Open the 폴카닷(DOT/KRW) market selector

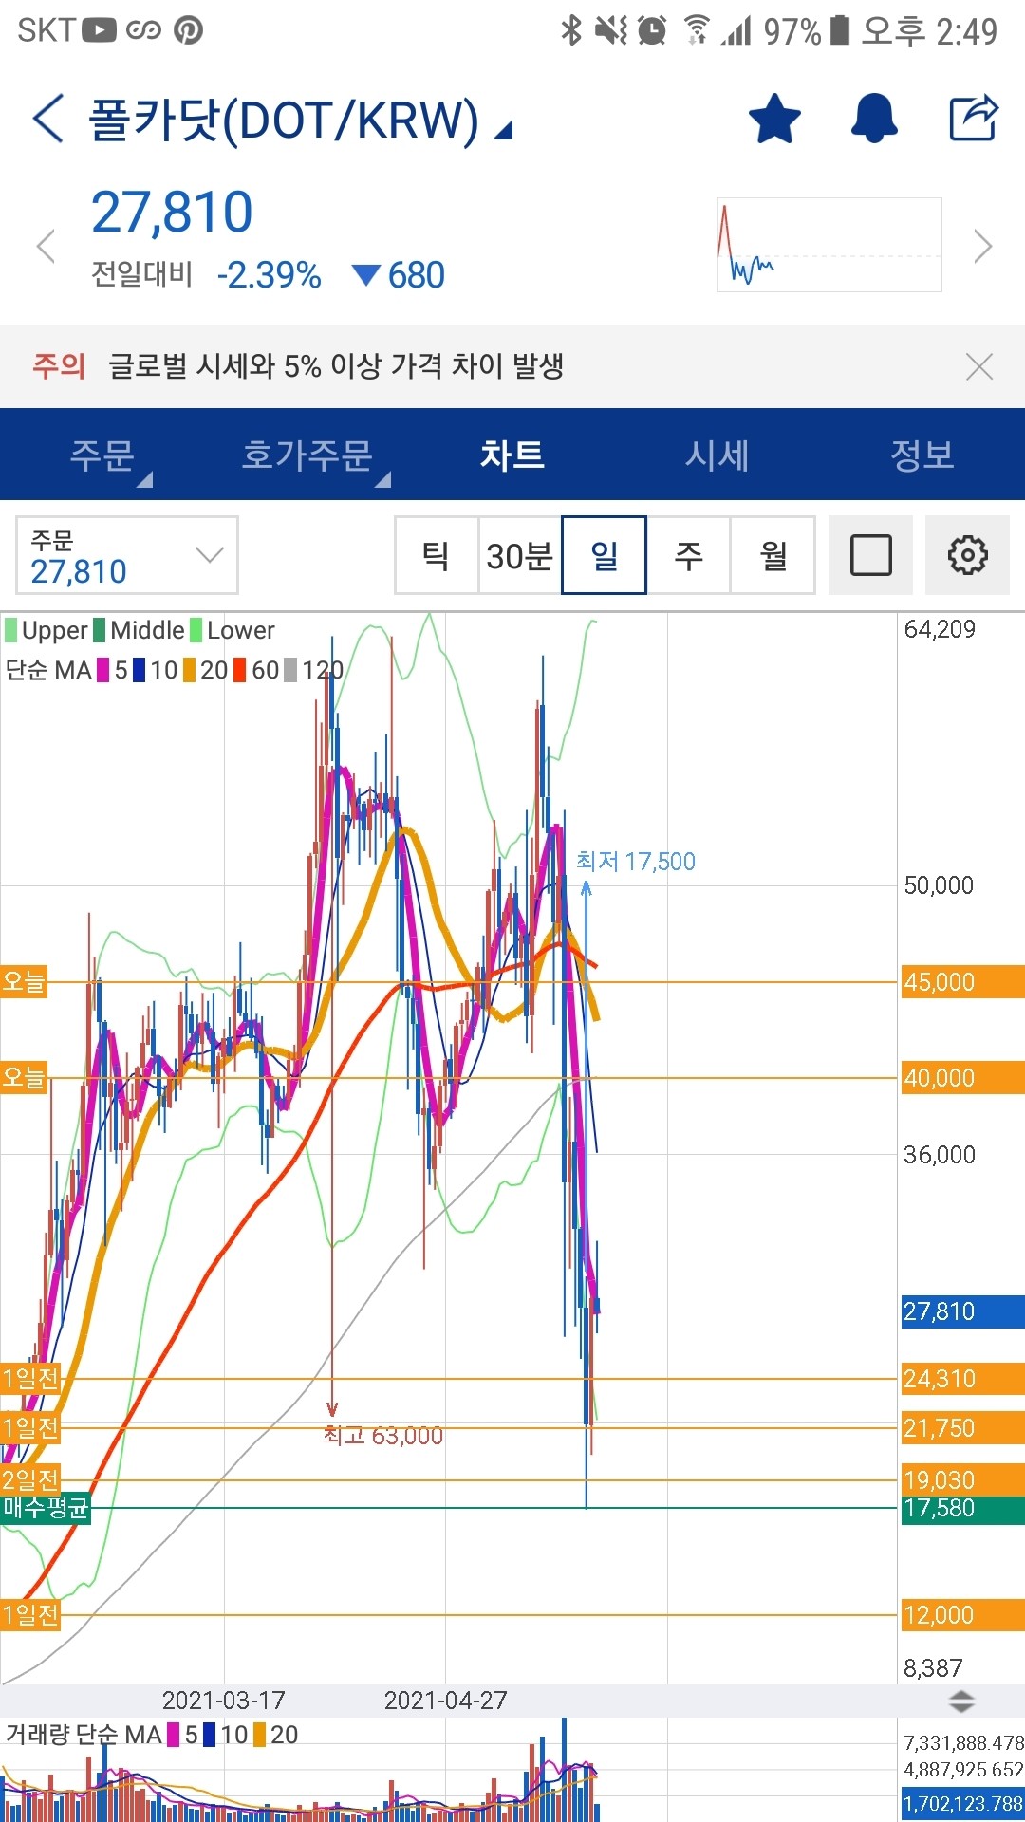coord(300,121)
